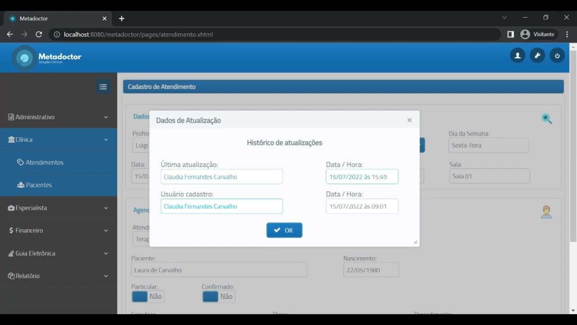This screenshot has width=577, height=325.
Task: Click the browser forward arrow
Action: point(24,34)
